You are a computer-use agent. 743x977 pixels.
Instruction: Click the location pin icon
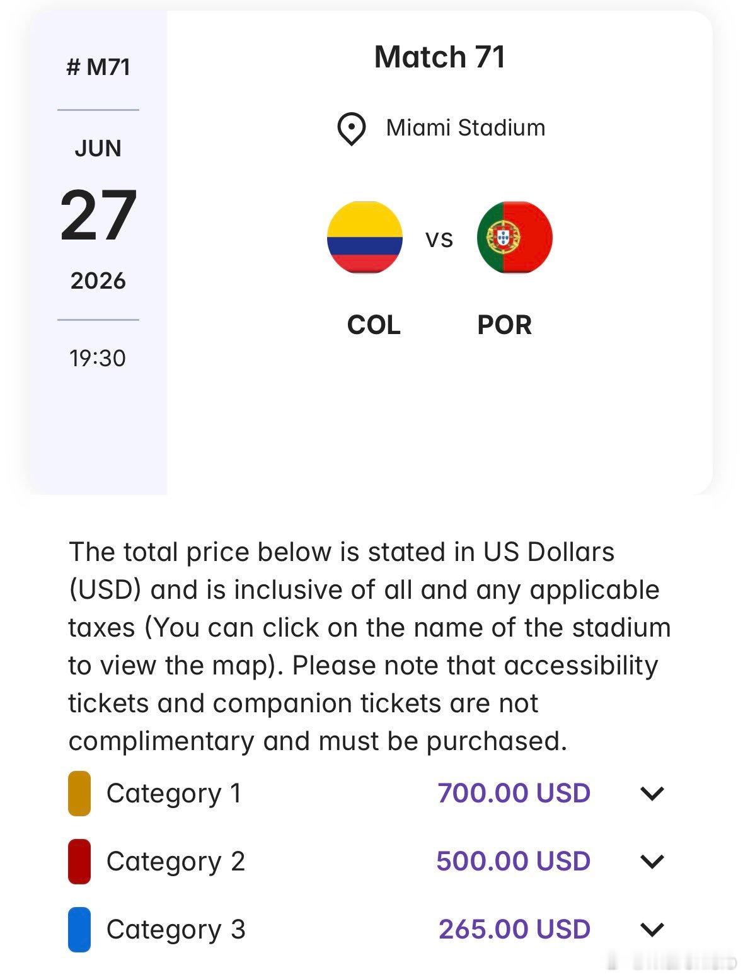(351, 129)
